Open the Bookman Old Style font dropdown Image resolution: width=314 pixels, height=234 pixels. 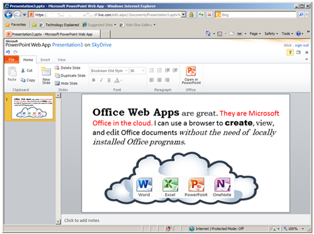coord(126,71)
